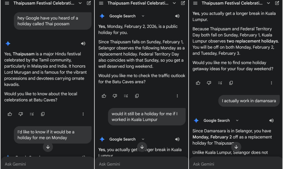This screenshot has width=283, height=169.
Task: Like the reply offering Batu Caves traffic outlook
Action: click(104, 96)
